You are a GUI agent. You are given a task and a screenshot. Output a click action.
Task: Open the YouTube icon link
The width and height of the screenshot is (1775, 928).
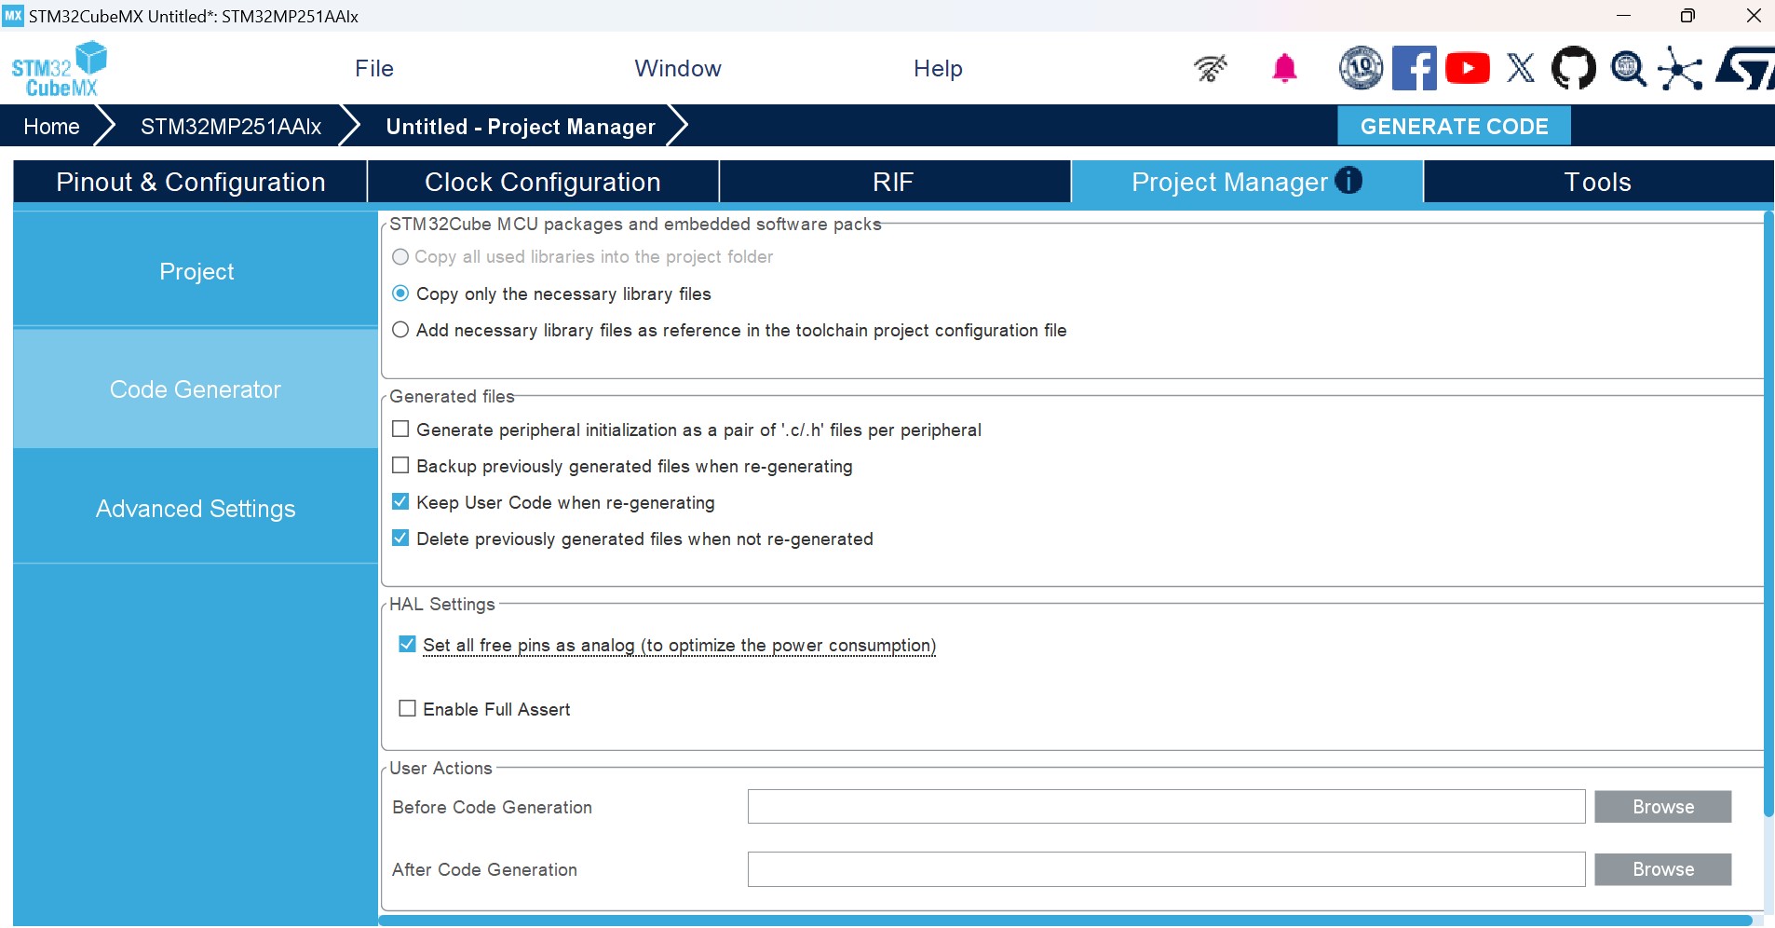tap(1468, 68)
